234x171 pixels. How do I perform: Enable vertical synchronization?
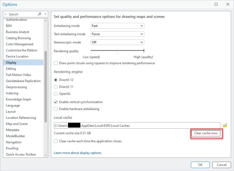[56, 102]
